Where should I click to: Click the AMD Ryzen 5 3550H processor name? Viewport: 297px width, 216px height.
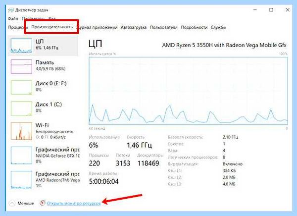tap(224, 45)
